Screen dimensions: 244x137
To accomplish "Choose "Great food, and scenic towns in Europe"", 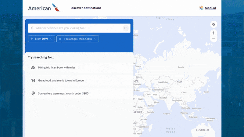I will (61, 81).
